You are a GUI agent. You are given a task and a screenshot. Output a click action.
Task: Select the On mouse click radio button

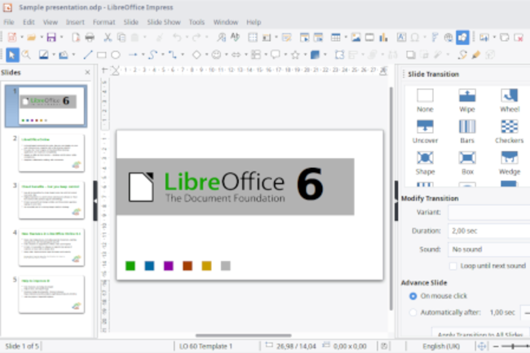point(413,296)
